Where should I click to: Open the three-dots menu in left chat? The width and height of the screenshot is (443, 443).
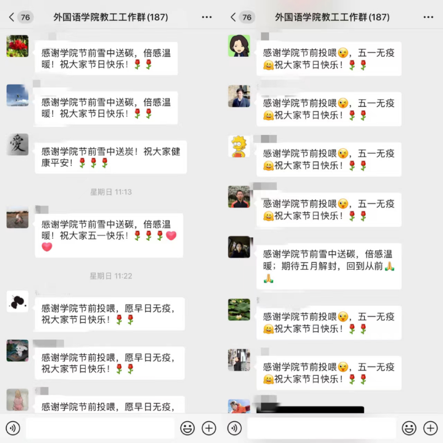(207, 17)
